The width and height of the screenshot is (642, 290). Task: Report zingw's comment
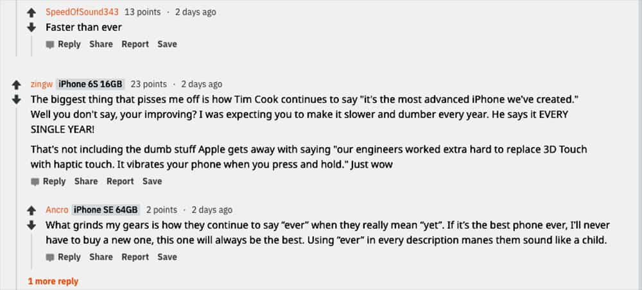[x=120, y=182]
